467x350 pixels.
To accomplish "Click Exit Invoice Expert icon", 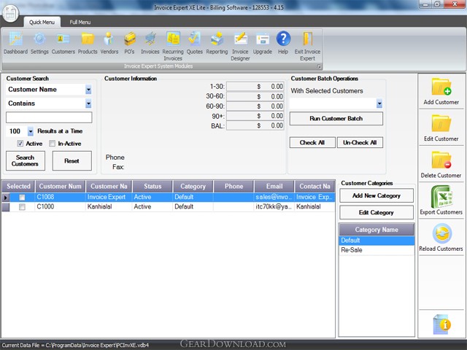I will coord(307,46).
